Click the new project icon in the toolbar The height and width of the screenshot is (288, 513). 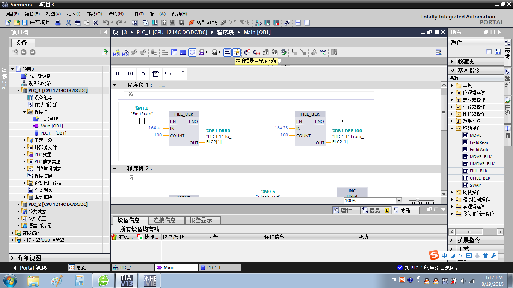8,22
